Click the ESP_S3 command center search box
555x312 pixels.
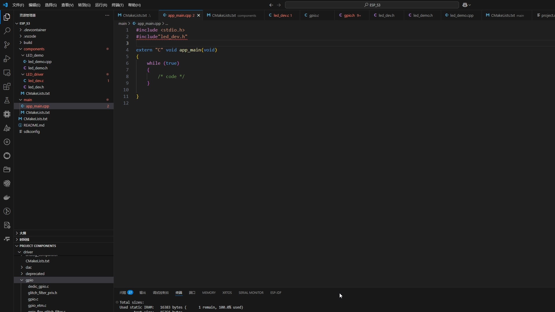pos(372,5)
